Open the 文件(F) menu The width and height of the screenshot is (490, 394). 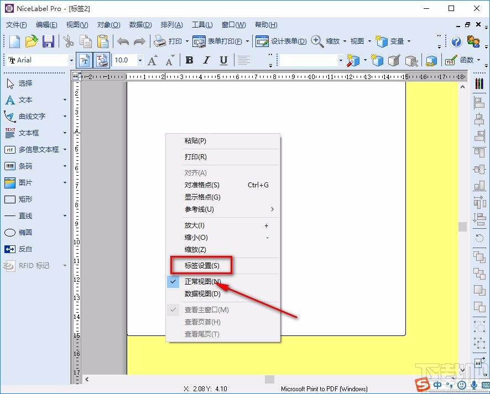(x=16, y=25)
